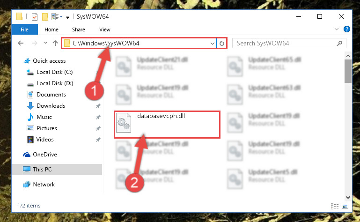Go back with the left arrow button

[21, 43]
